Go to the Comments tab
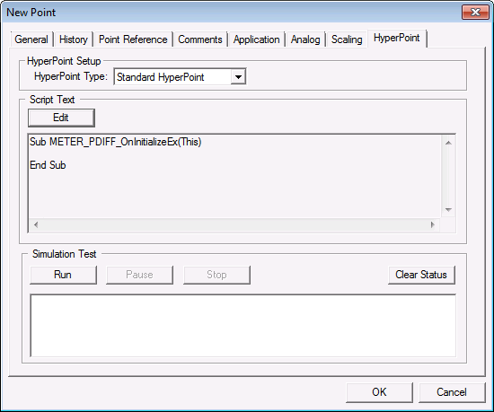This screenshot has height=412, width=494. [x=200, y=39]
